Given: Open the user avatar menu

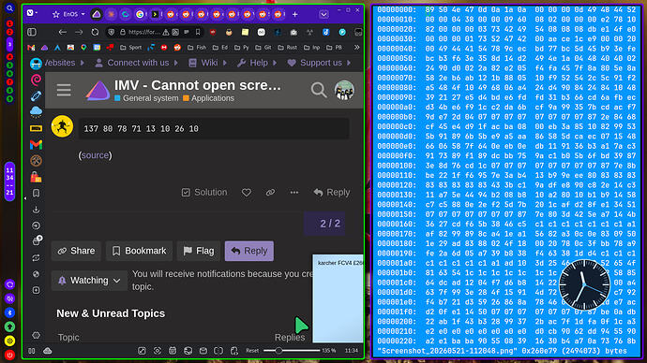Looking at the screenshot, I should point(344,90).
